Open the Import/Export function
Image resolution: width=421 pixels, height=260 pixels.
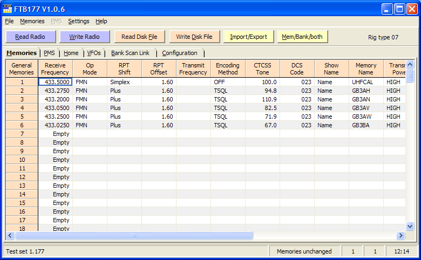[x=248, y=37]
